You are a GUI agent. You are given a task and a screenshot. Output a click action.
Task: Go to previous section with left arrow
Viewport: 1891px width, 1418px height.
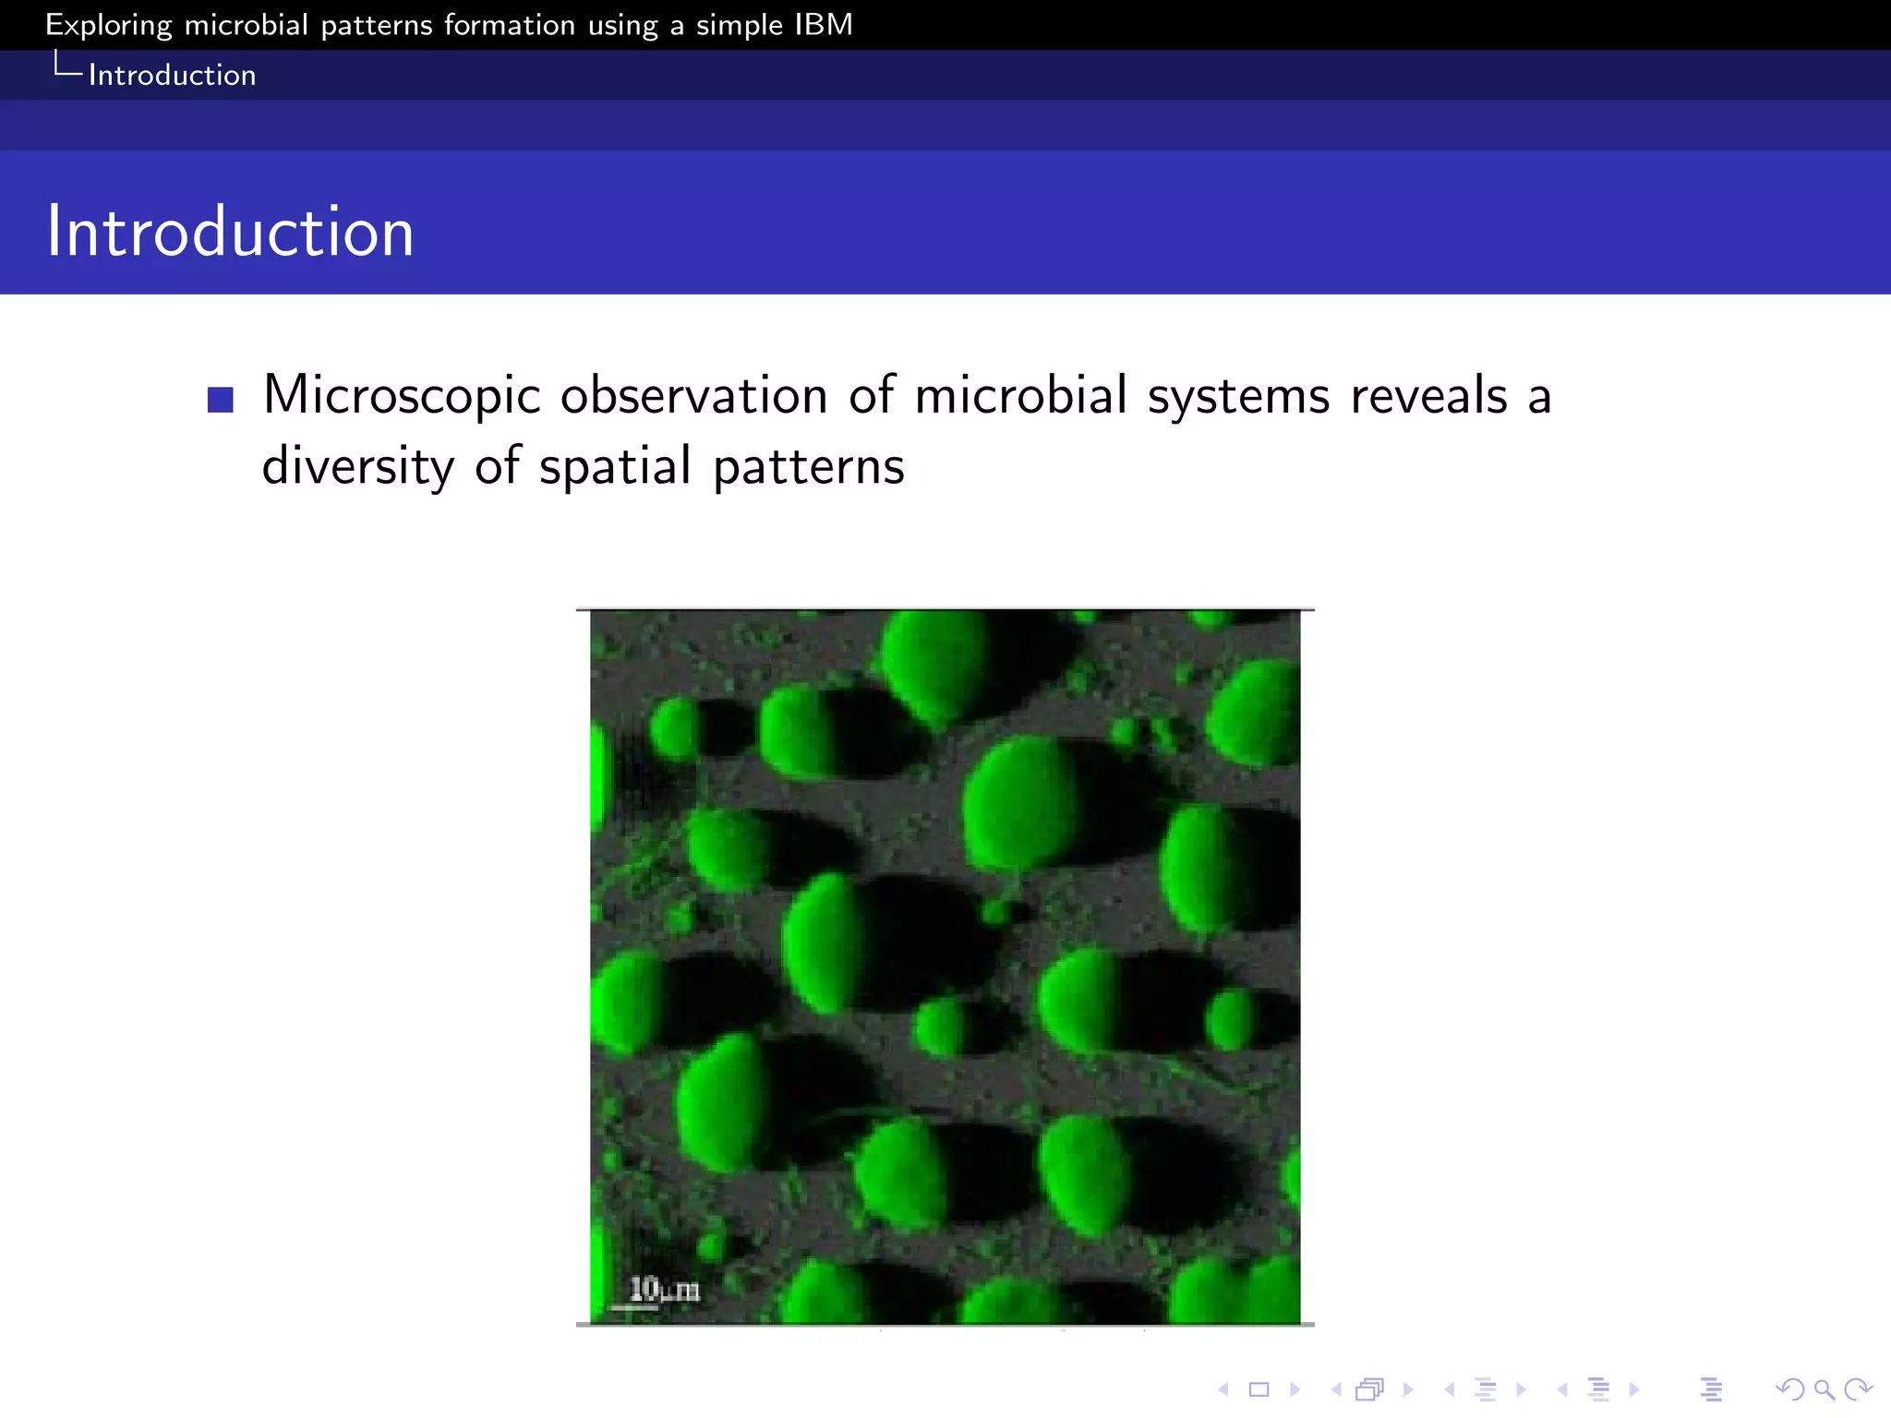pos(1562,1389)
